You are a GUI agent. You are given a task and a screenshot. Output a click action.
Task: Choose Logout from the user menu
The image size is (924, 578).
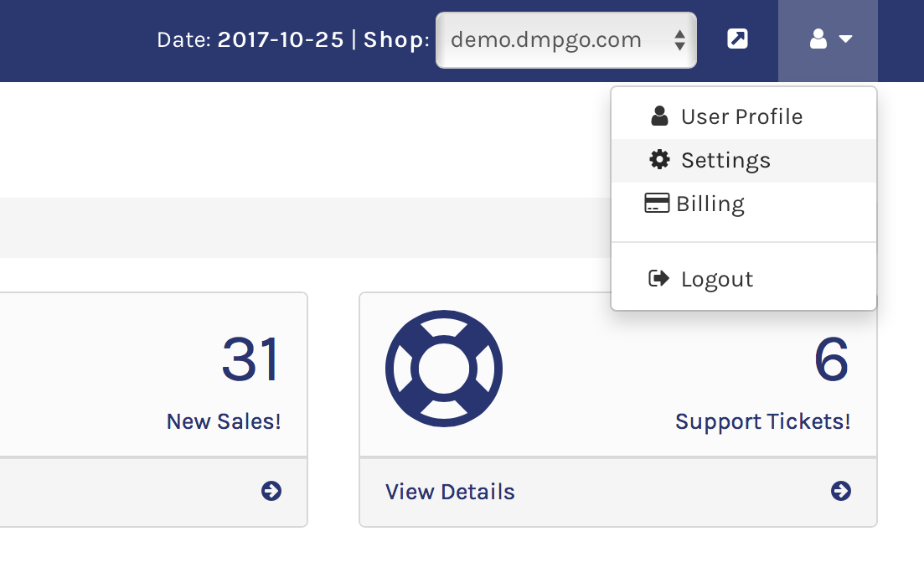[717, 279]
